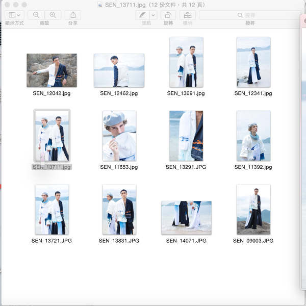Click the file name label SEN_12042.jpg
This screenshot has width=306, height=306.
[52, 93]
